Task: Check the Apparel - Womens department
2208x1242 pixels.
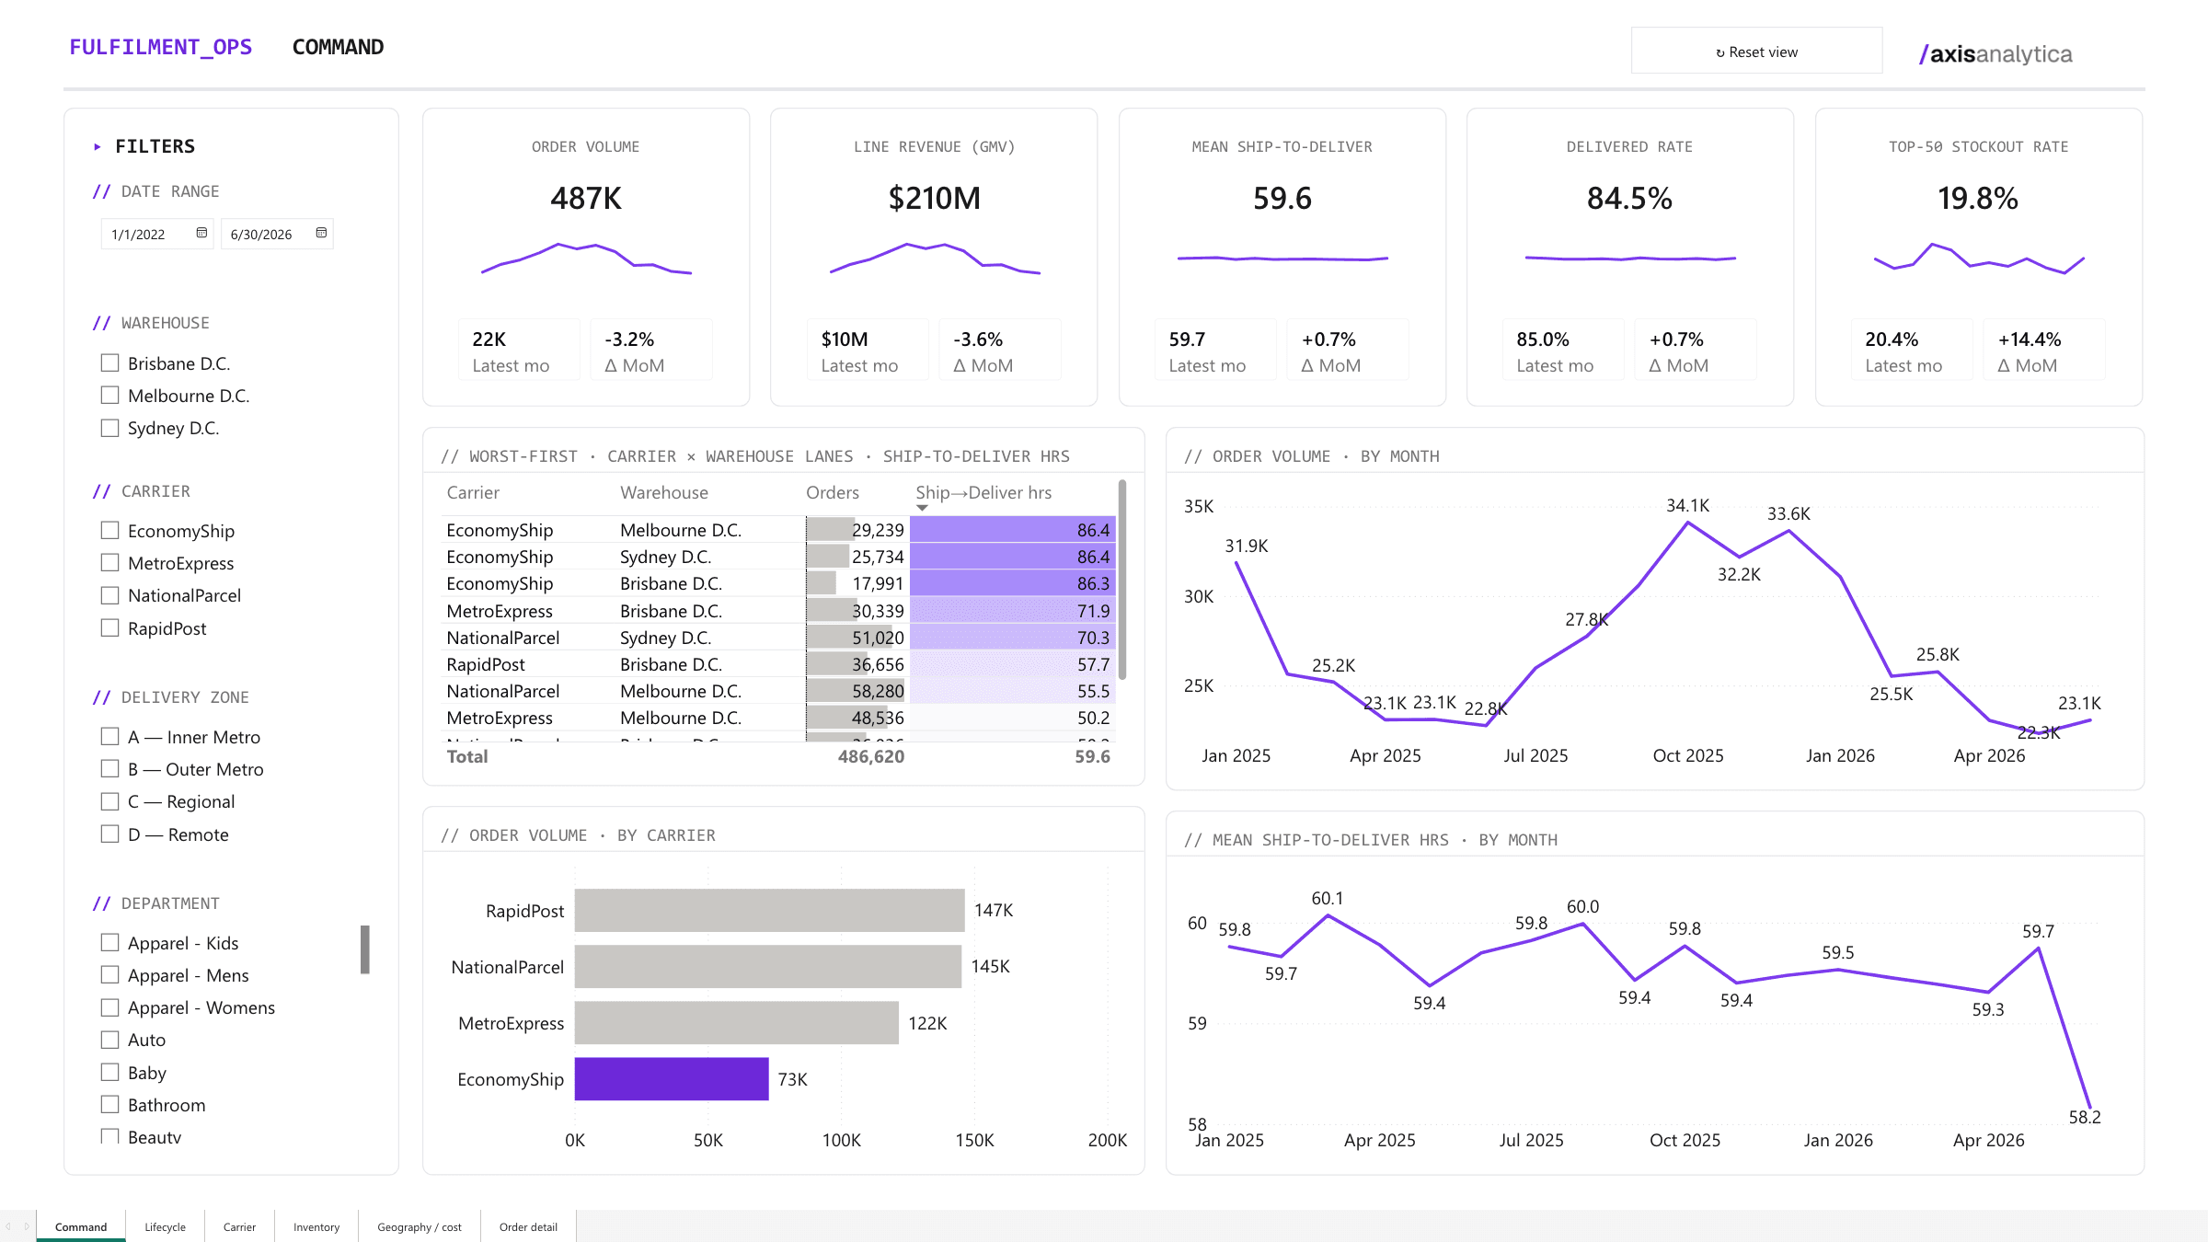Action: click(109, 1007)
